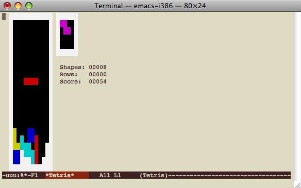Screen dimensions: 301x188
Task: Click the window resize grip corner
Action: click(x=297, y=185)
